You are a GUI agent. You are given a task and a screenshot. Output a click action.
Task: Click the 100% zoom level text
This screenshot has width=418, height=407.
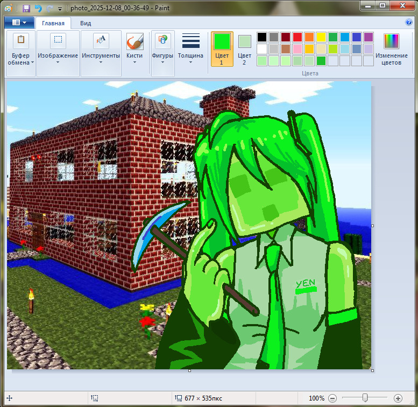click(x=316, y=398)
